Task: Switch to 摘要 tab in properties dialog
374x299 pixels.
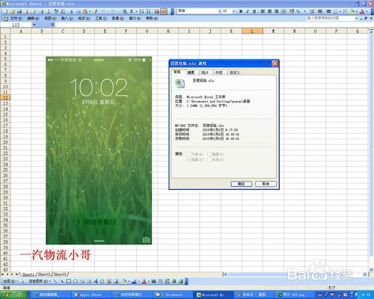Action: pos(191,73)
